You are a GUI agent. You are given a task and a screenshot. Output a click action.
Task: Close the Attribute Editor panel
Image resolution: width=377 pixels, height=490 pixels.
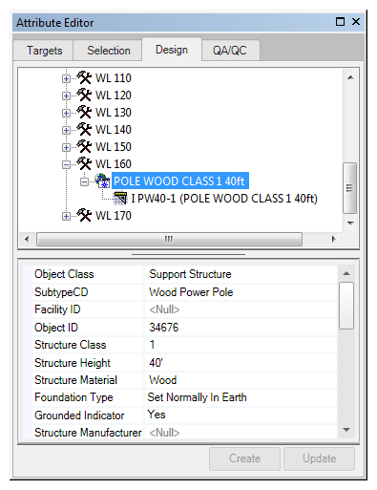point(356,22)
